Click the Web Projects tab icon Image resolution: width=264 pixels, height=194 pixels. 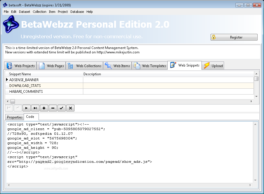tap(9, 66)
